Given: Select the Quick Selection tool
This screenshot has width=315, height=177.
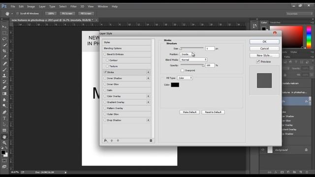Looking at the screenshot, I should (x=4, y=45).
